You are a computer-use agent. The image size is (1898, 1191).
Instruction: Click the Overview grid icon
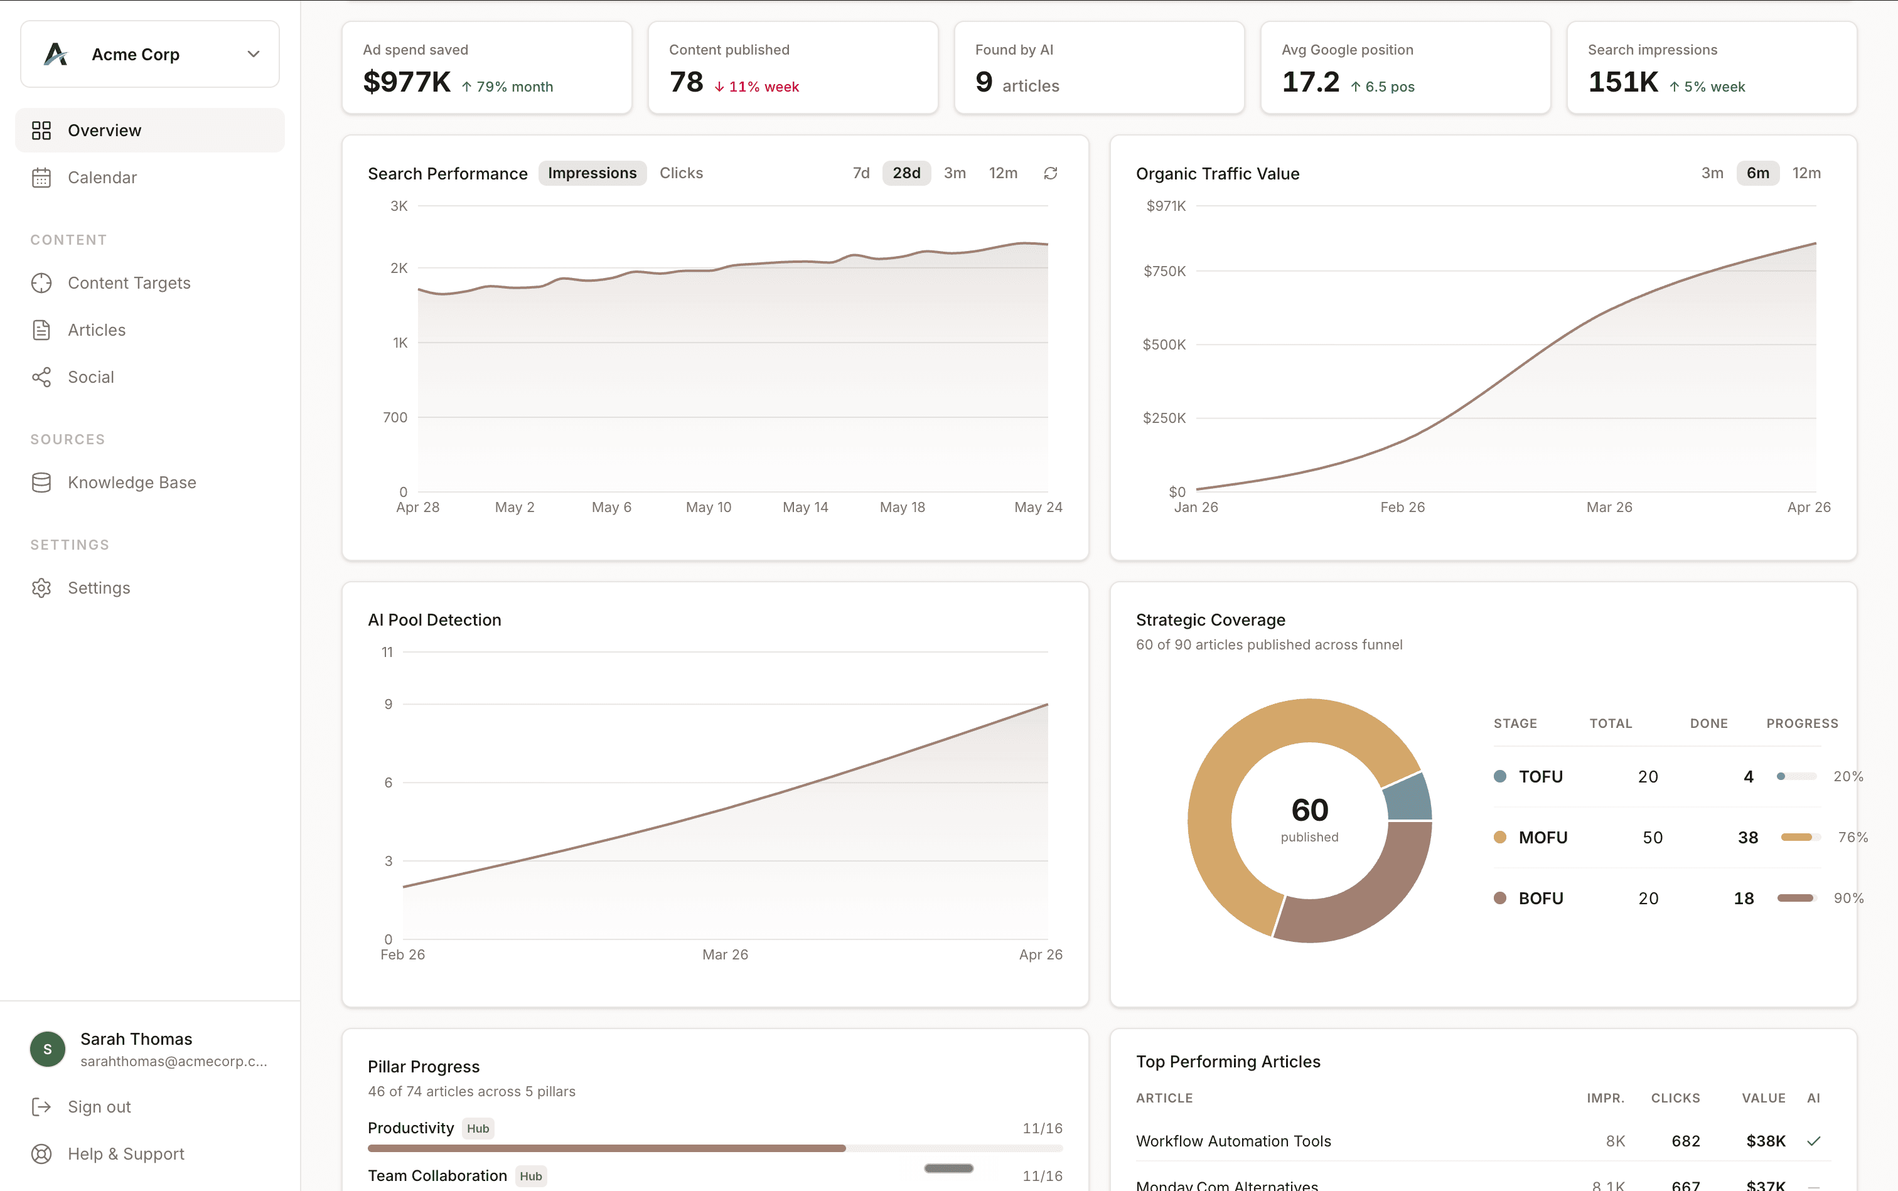point(42,130)
